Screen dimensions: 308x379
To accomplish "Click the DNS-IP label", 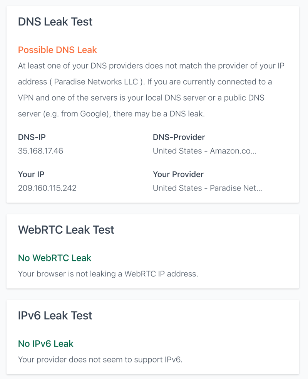I will (32, 137).
